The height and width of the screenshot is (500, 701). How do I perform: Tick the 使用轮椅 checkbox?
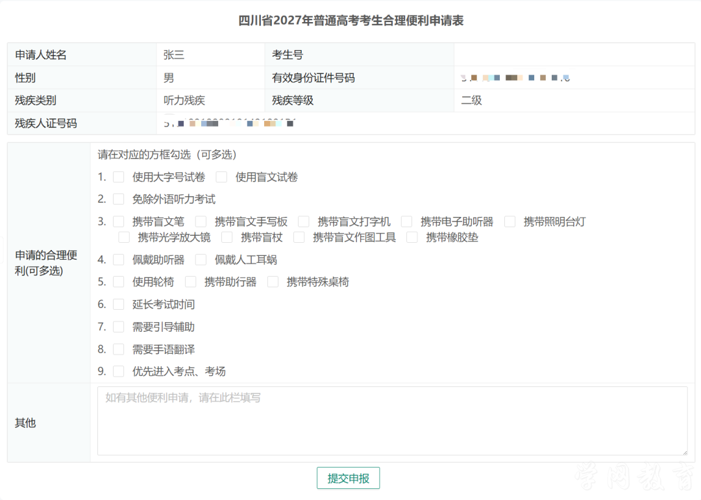(x=119, y=282)
